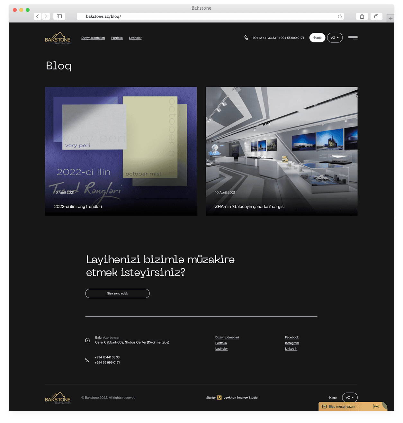Call +994 12 441 33 33 in the footer
403x423 pixels.
pyautogui.click(x=107, y=357)
